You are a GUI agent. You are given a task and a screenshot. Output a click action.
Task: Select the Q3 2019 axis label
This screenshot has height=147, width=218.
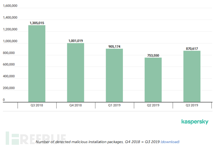click(x=192, y=106)
